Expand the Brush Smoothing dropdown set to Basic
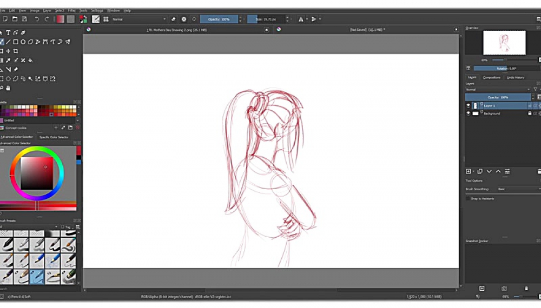Viewport: 541px width, 308px height. click(x=518, y=189)
